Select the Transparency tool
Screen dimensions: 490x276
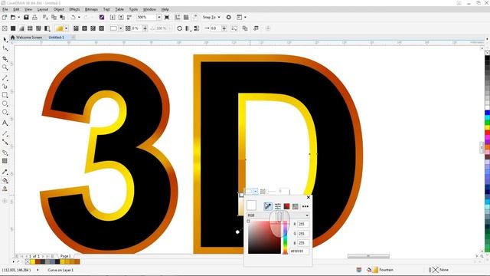click(x=5, y=161)
